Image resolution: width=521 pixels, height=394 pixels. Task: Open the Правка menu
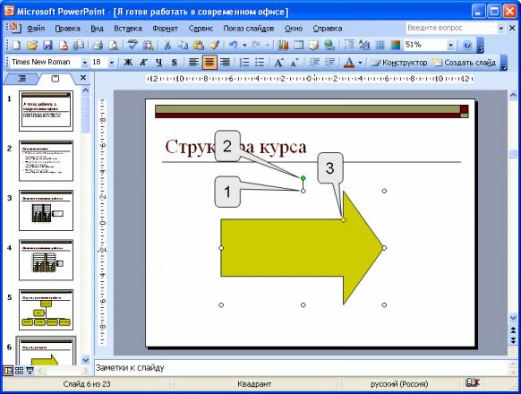pyautogui.click(x=68, y=29)
